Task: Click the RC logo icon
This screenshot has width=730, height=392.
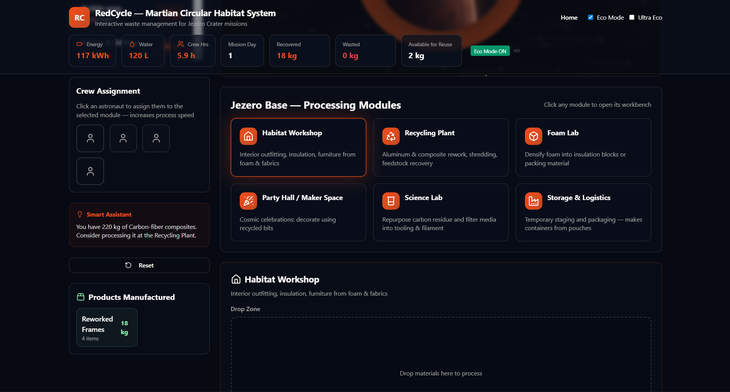Action: click(x=79, y=17)
